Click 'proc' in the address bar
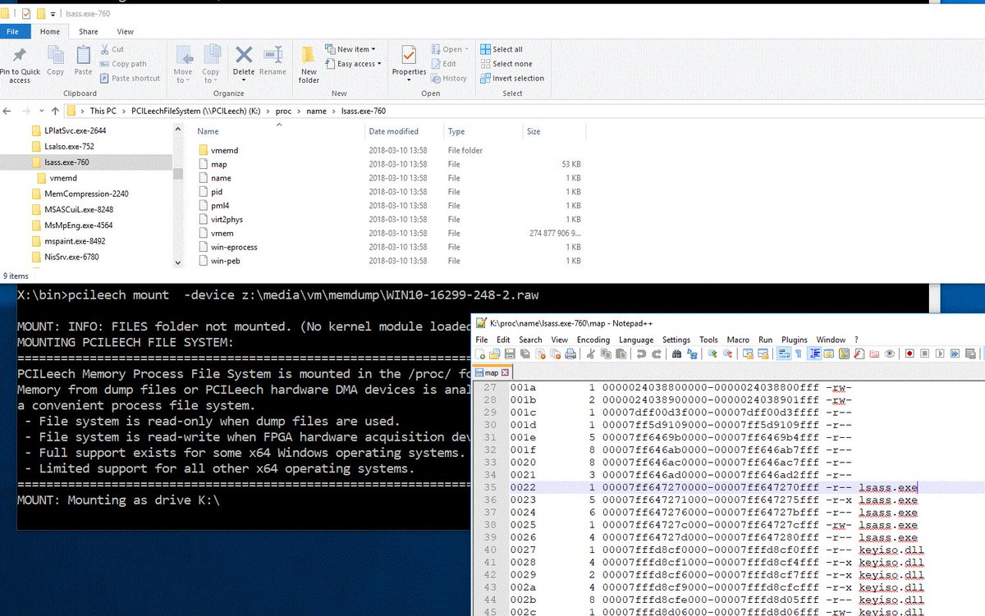This screenshot has height=616, width=985. click(x=283, y=111)
